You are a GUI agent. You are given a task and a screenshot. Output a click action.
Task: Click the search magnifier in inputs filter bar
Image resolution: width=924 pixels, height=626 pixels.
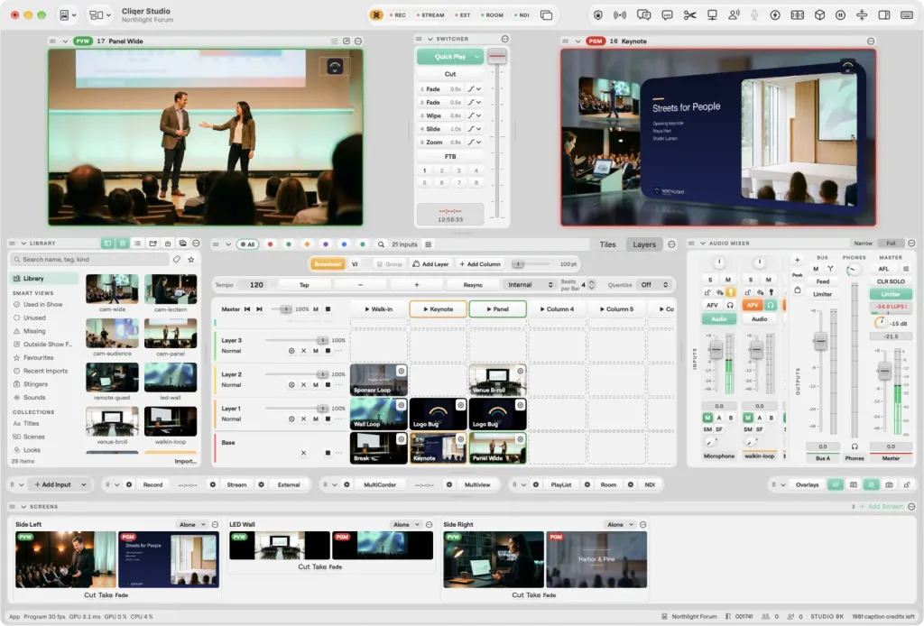(x=382, y=244)
